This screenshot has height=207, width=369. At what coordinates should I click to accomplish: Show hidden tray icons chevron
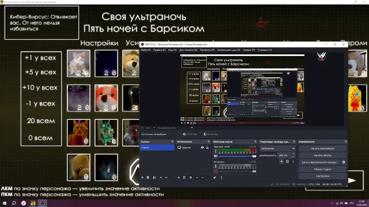(332, 203)
